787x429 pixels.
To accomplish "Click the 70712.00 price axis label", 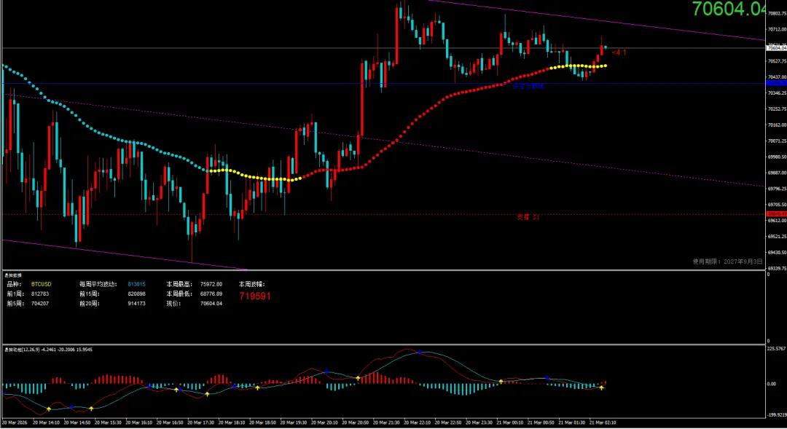I will [777, 30].
